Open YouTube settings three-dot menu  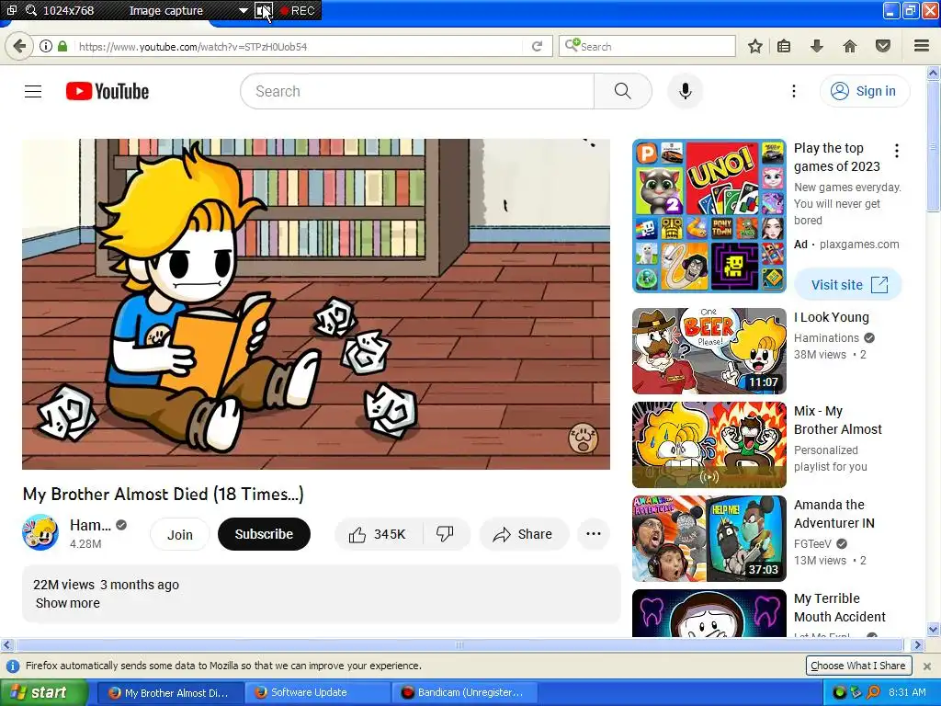click(793, 91)
